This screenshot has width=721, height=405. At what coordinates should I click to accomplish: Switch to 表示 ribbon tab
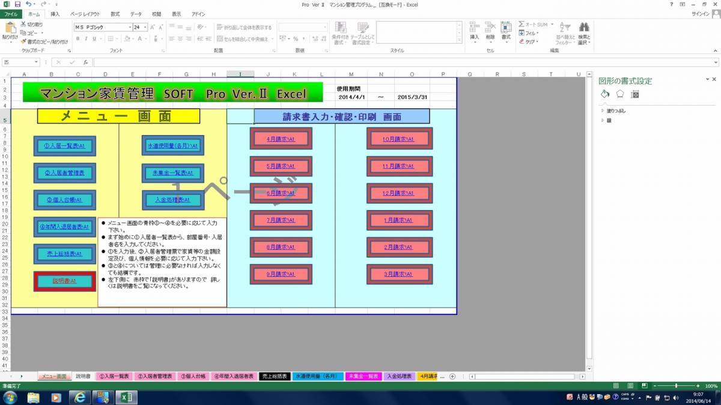pyautogui.click(x=176, y=13)
